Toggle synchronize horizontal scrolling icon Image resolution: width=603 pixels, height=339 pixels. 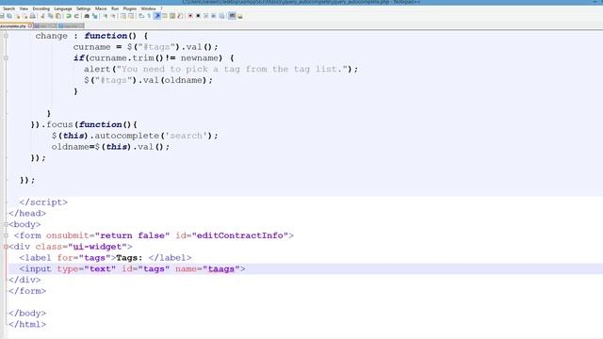(x=131, y=16)
